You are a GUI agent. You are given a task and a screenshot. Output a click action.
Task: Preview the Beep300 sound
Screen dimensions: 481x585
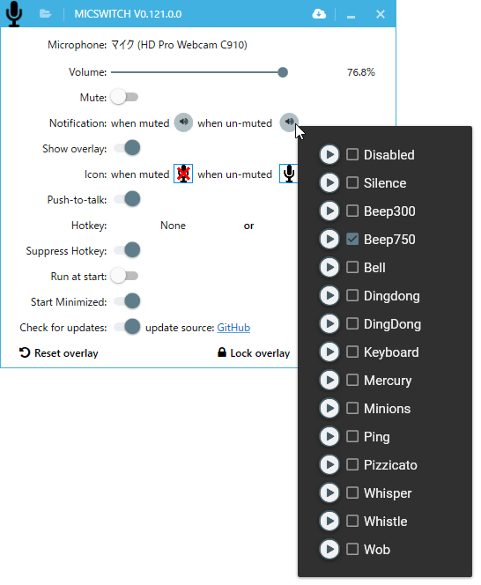click(329, 211)
